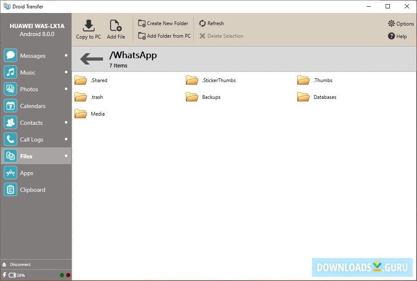Viewport: 417px width, 281px height.
Task: Click the Photos sidebar icon
Action: tap(10, 89)
